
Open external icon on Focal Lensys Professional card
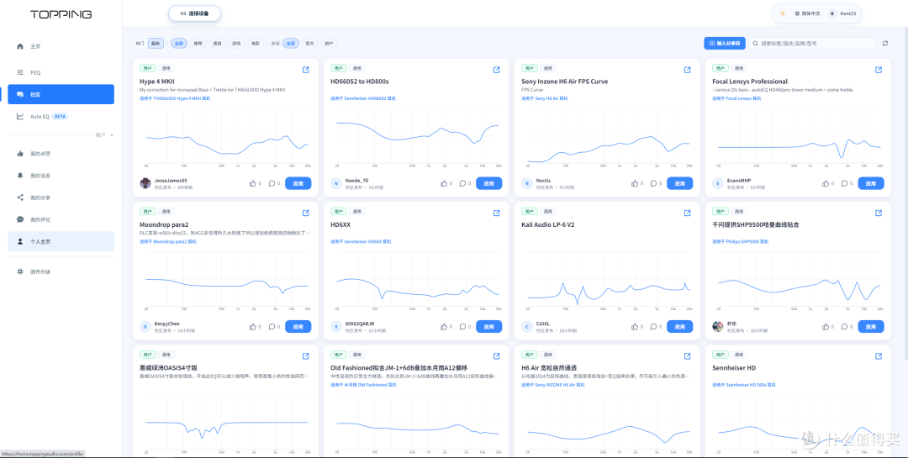coord(879,70)
